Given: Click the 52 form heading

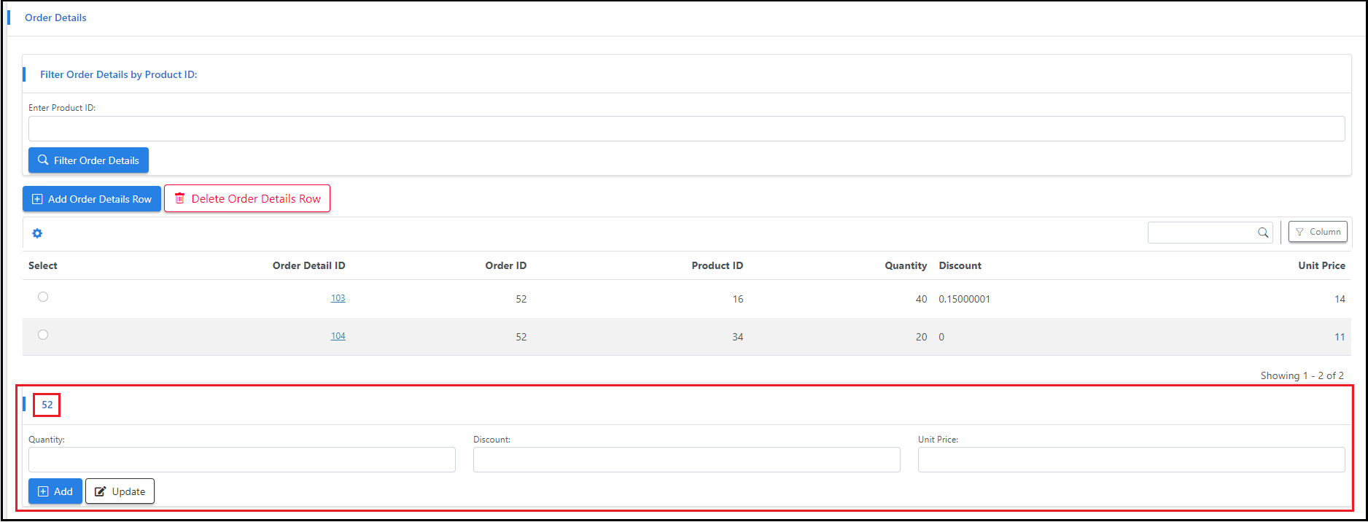Looking at the screenshot, I should point(47,405).
